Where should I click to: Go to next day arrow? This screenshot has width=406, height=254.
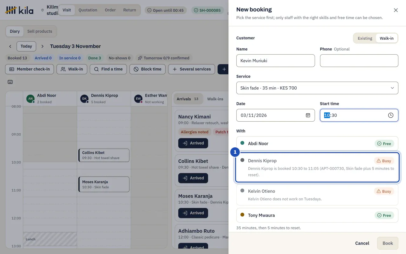[43, 46]
